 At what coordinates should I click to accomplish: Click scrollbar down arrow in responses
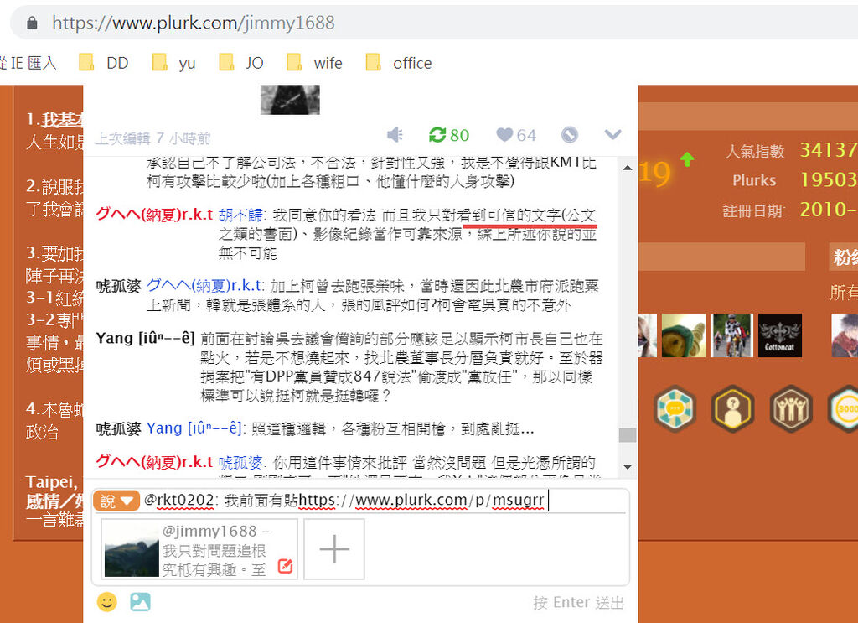[x=628, y=467]
